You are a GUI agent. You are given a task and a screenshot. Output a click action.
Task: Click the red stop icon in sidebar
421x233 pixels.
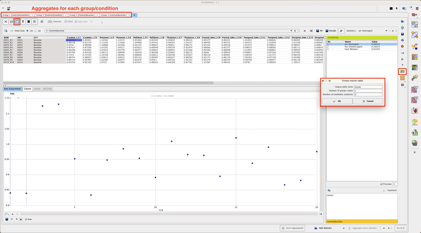point(402,46)
